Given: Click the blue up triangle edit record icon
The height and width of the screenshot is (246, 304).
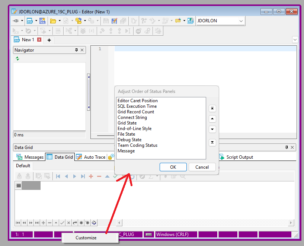Looking at the screenshot, I should click(107, 176).
